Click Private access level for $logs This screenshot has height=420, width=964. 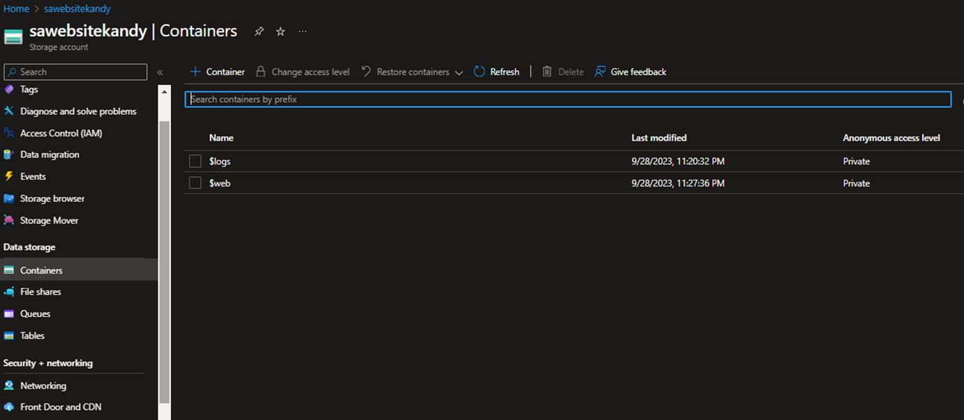(x=857, y=162)
